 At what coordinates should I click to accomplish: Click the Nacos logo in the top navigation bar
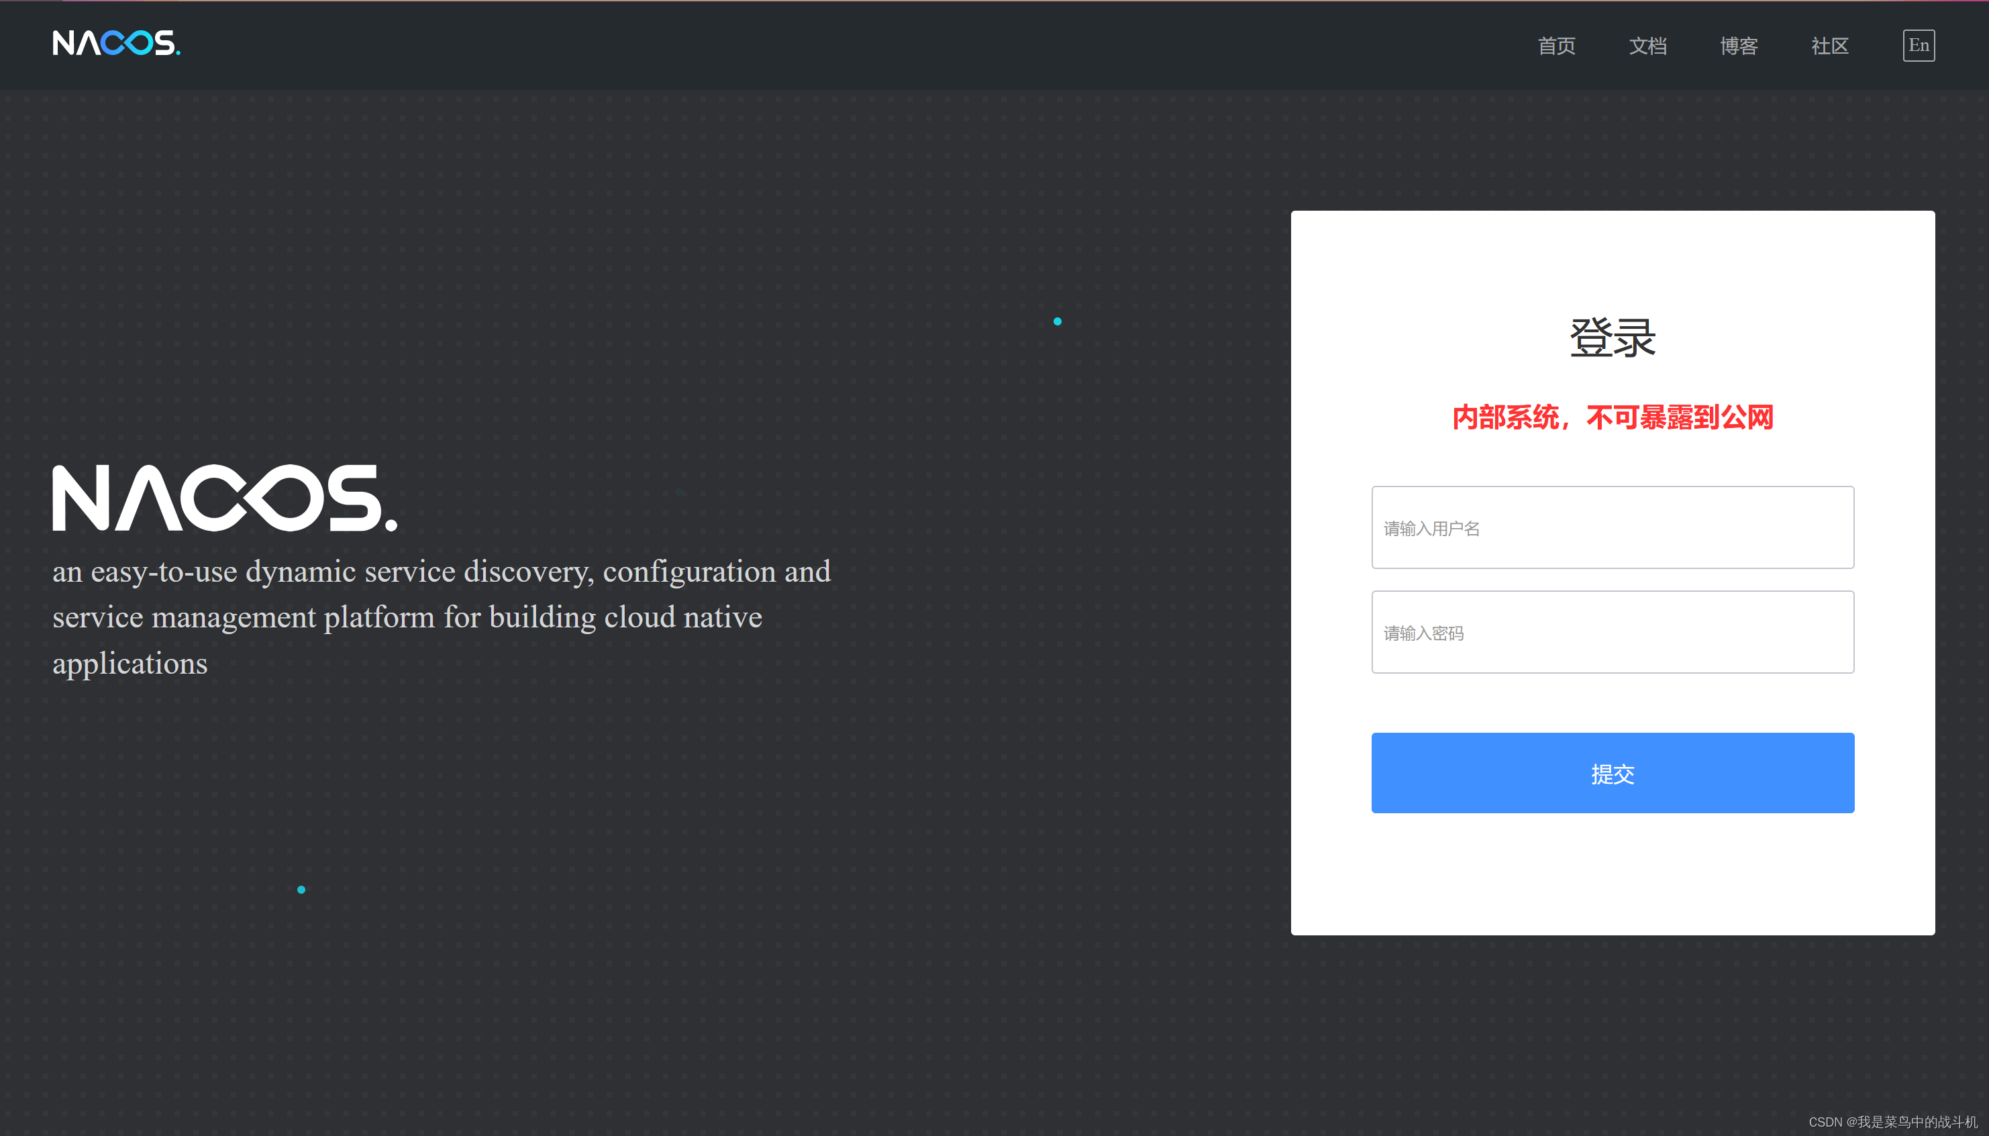[x=115, y=44]
